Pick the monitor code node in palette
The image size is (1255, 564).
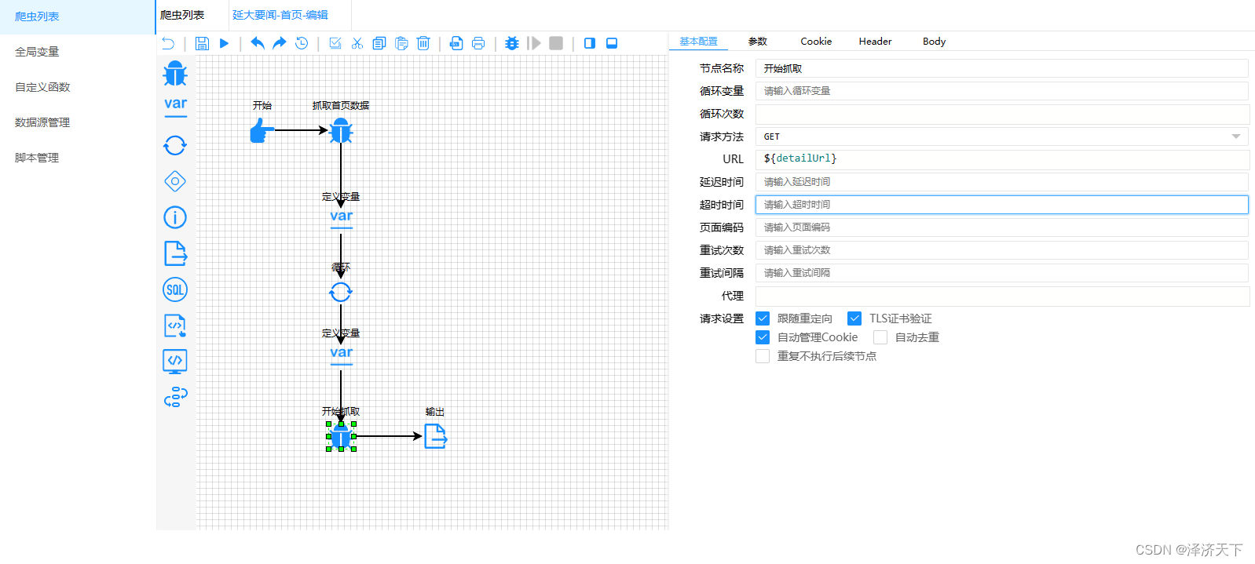click(x=175, y=362)
